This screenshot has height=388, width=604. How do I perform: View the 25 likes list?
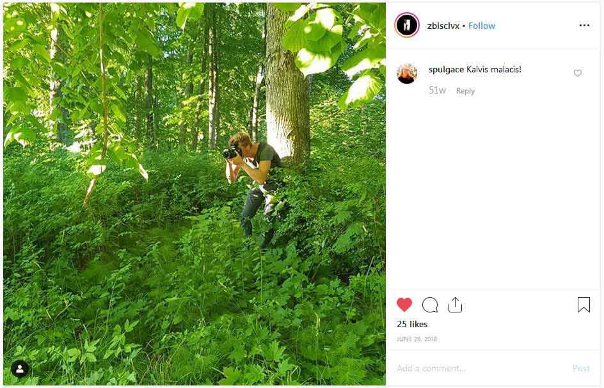412,324
